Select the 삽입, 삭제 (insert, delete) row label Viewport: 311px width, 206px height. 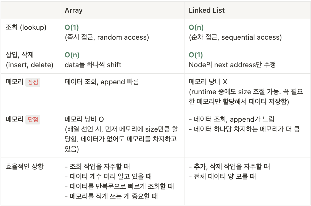(30, 60)
